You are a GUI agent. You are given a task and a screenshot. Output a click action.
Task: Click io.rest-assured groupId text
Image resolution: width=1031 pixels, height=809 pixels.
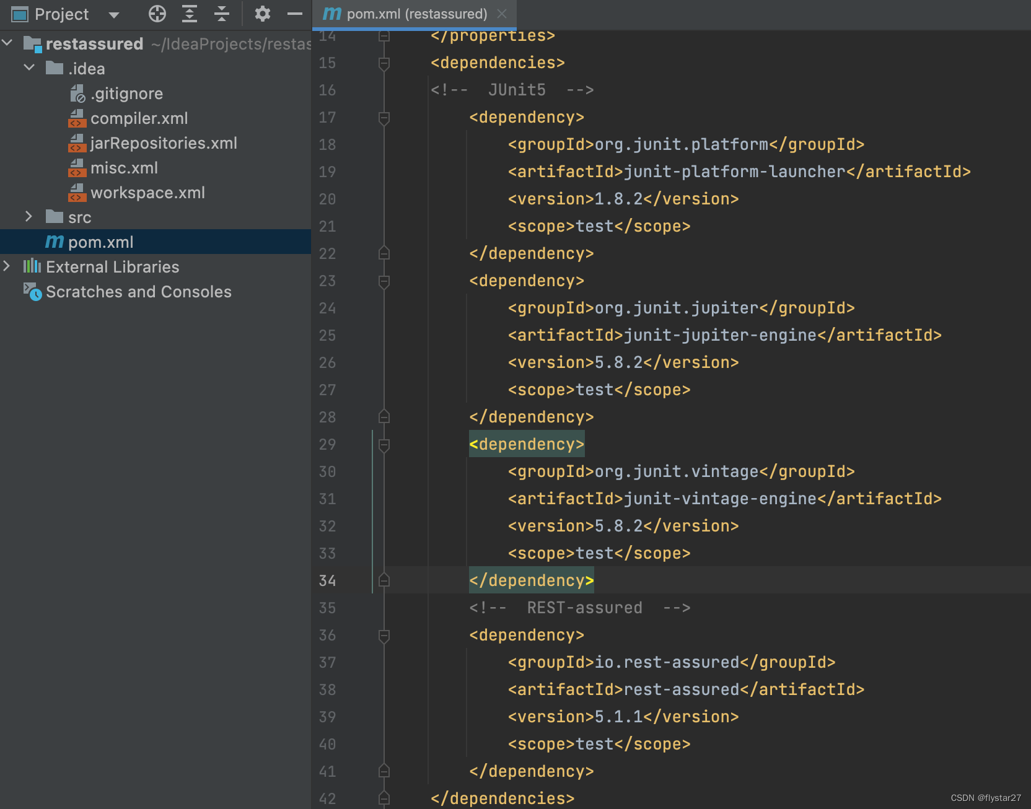coord(667,662)
